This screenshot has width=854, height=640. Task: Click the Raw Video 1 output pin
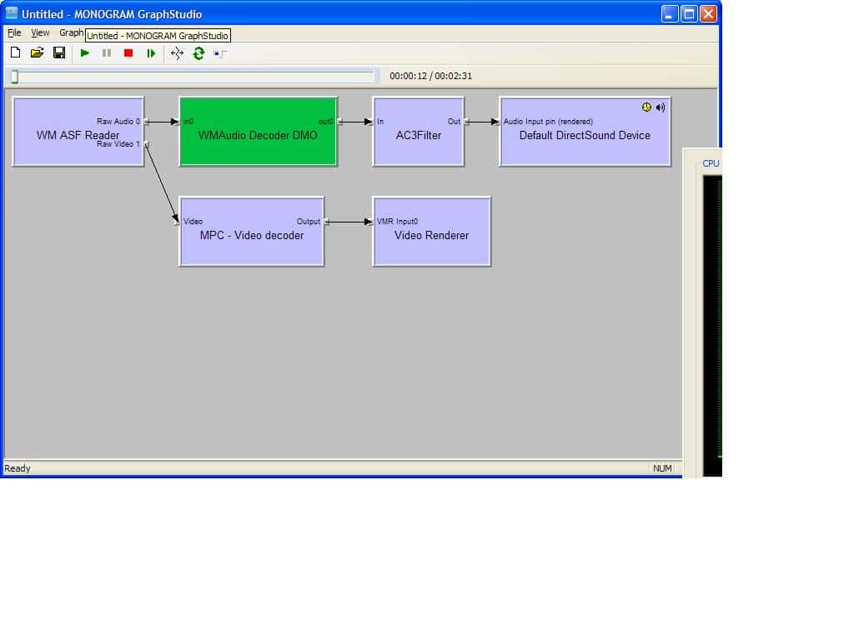[146, 144]
